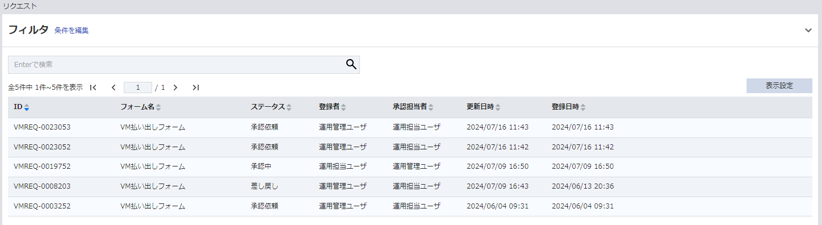Sort by 登録者 column arrows
822x225 pixels.
tap(343, 107)
